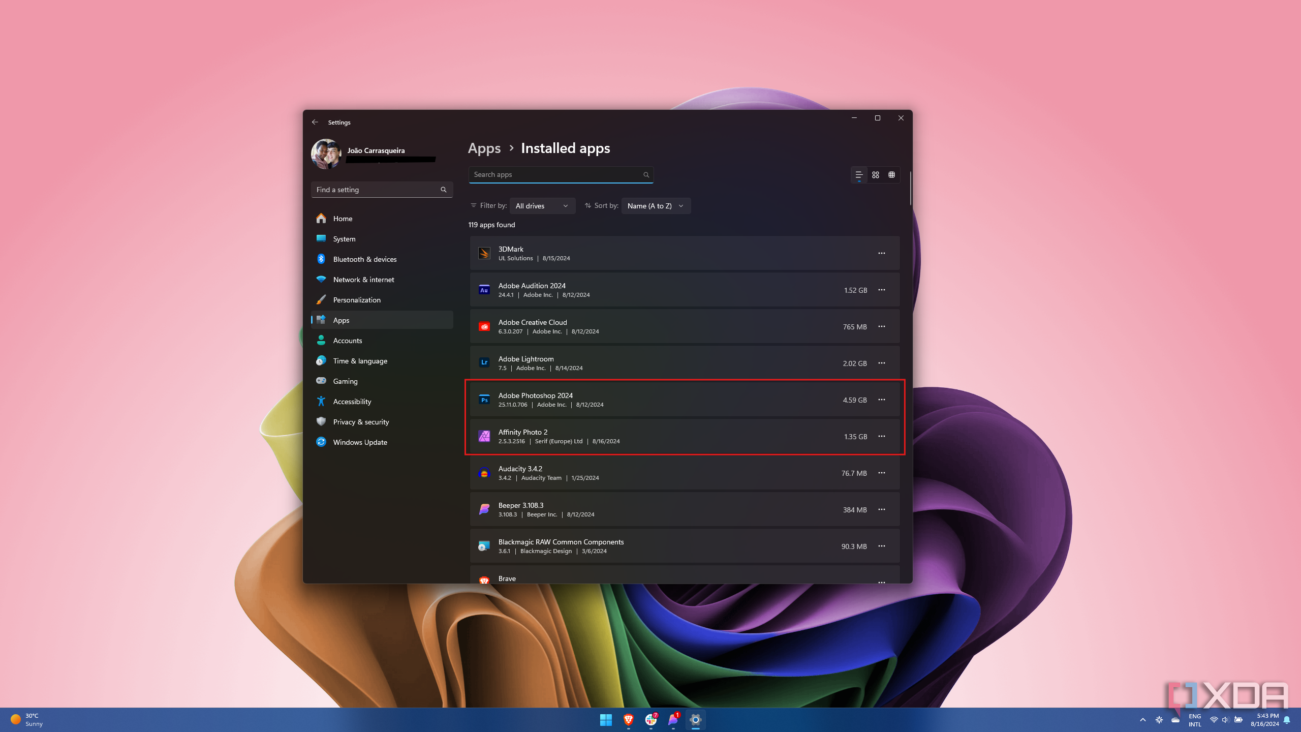This screenshot has height=732, width=1301.
Task: Click the Find a setting search box
Action: coord(382,190)
